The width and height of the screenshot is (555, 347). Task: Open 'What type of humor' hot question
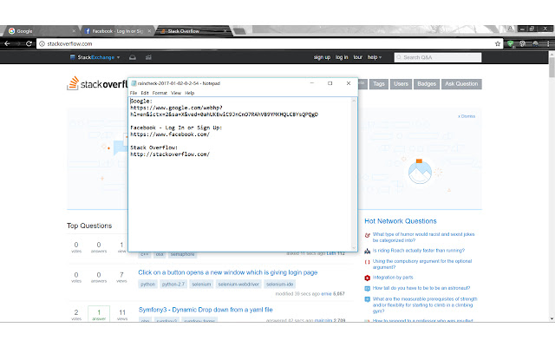423,237
